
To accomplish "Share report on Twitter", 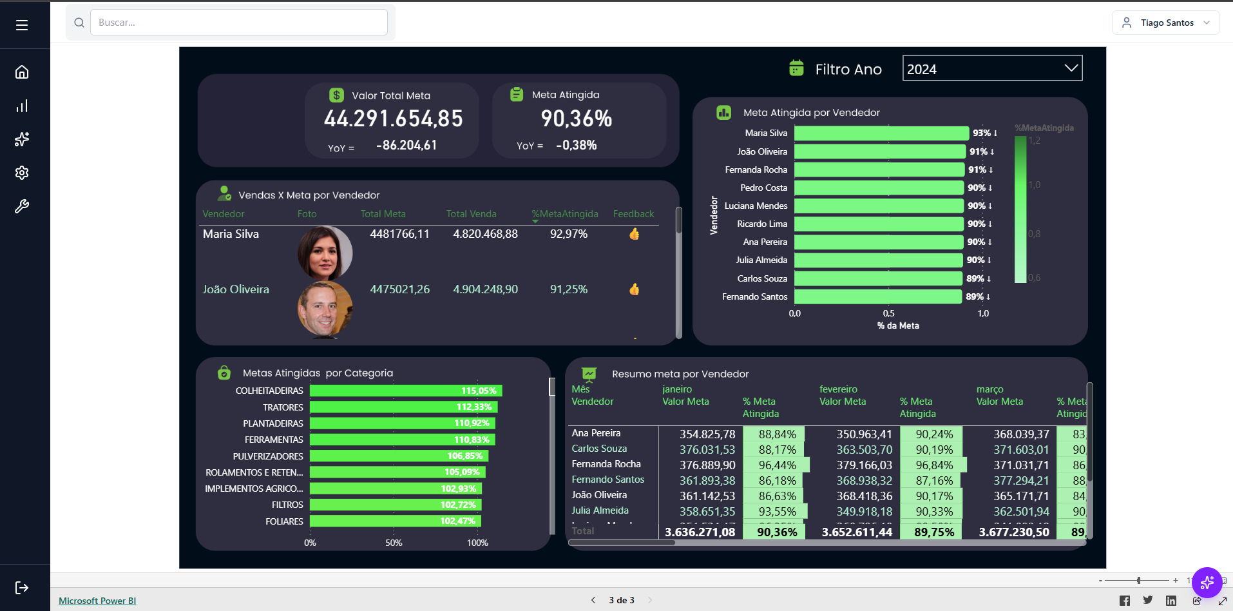I will click(x=1148, y=600).
